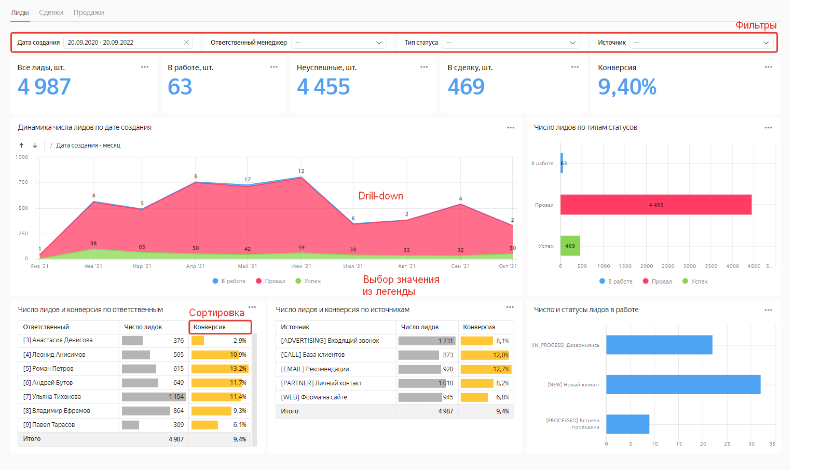
Task: Click the Дозвонились blue bar
Action: coord(659,345)
